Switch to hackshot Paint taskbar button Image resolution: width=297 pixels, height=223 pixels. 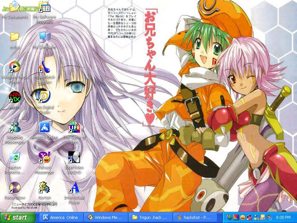196,217
